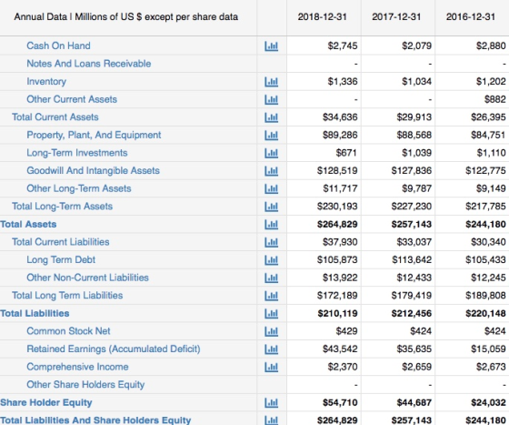Open the Cash On Hand link
Screen dimensions: 509x425
point(58,46)
